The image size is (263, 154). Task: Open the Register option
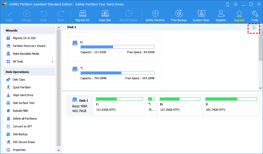pos(221,16)
